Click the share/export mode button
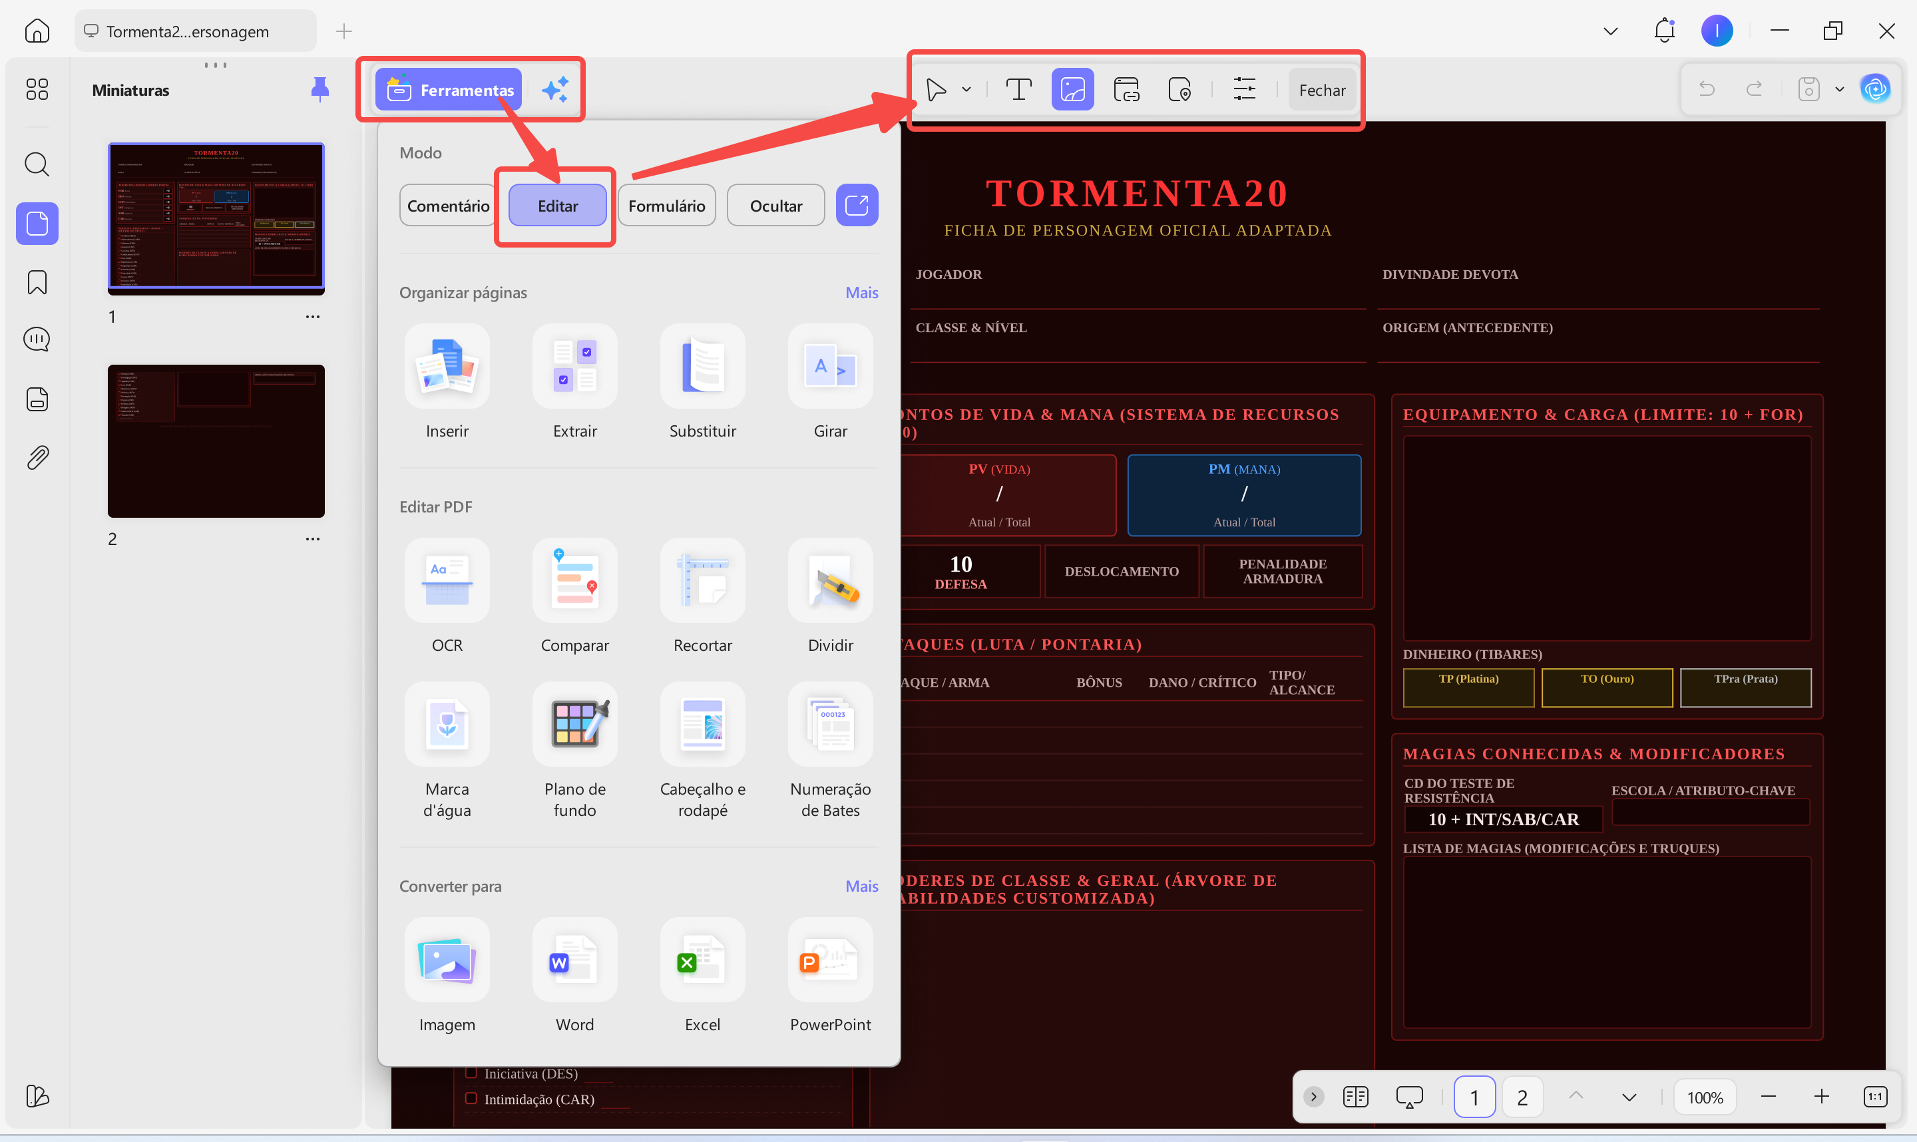The image size is (1917, 1142). 857,206
